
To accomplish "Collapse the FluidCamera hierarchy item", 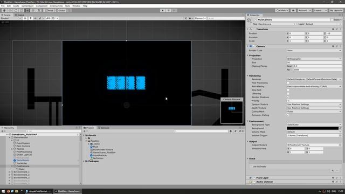I will pyautogui.click(x=12, y=167).
